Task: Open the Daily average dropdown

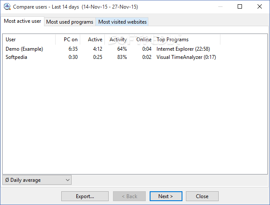Action: click(x=37, y=180)
